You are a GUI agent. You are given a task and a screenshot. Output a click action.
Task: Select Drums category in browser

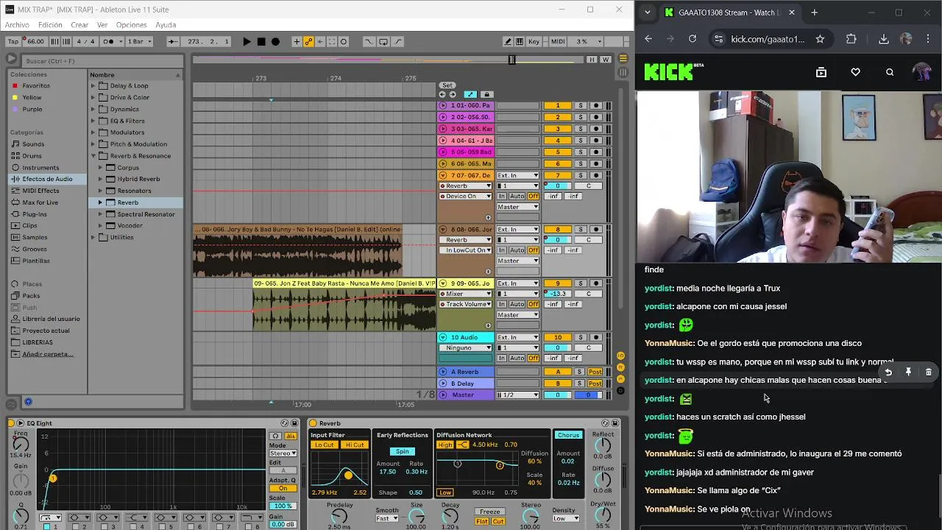(32, 156)
